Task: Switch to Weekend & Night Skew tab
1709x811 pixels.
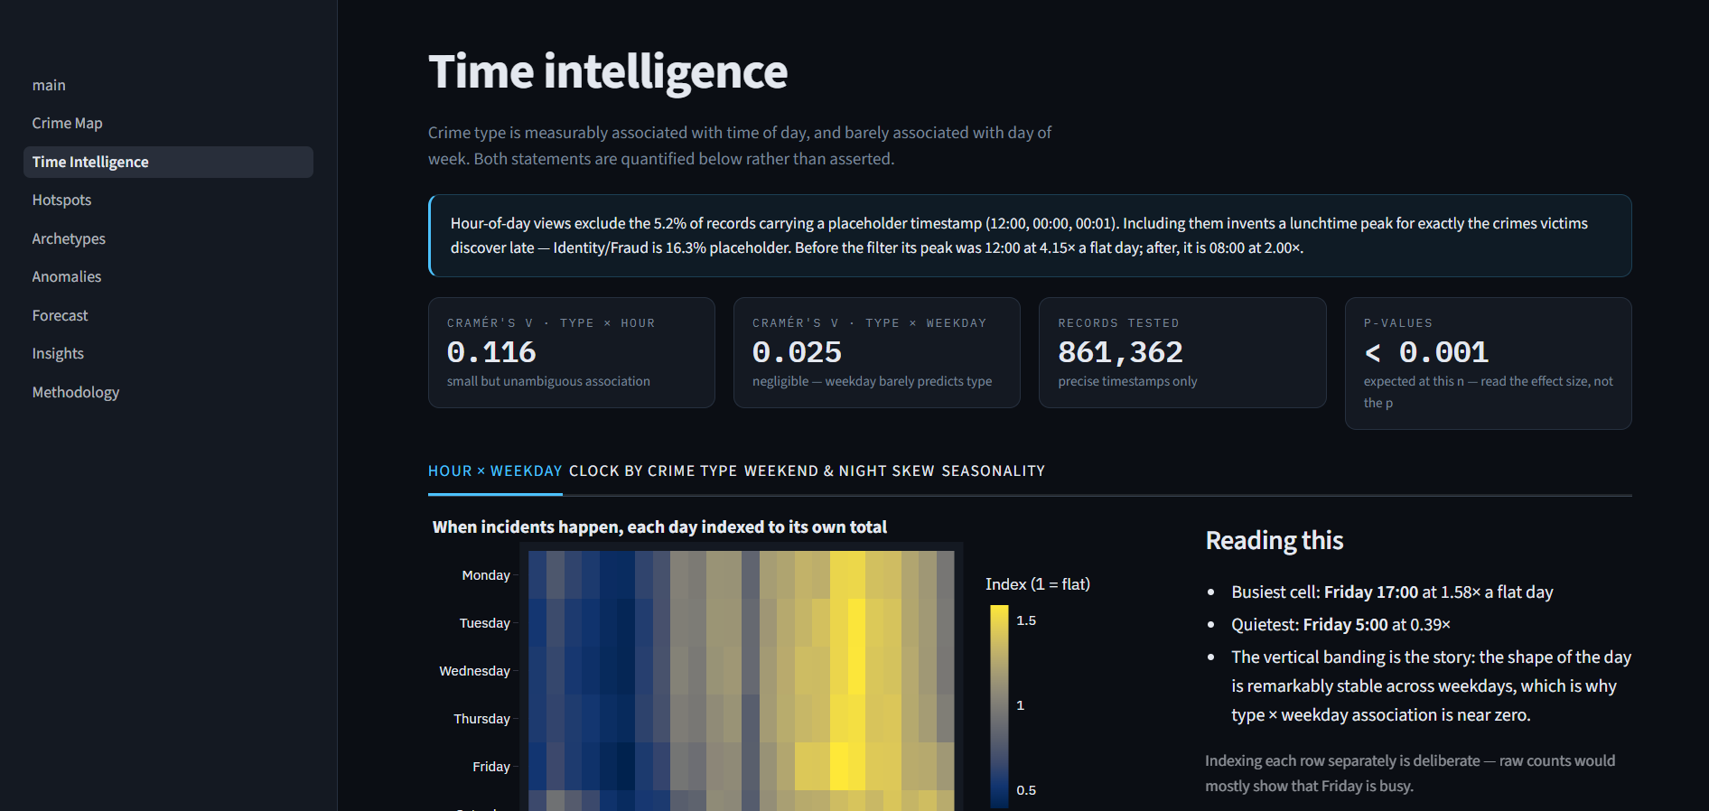Action: click(x=839, y=471)
